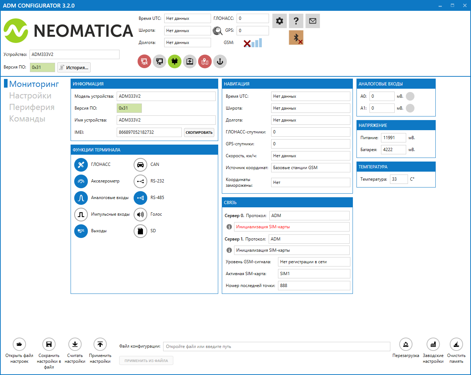This screenshot has height=375, width=471.
Task: Click СКОПИРОВАТЬ to copy the IMEI
Action: click(199, 132)
